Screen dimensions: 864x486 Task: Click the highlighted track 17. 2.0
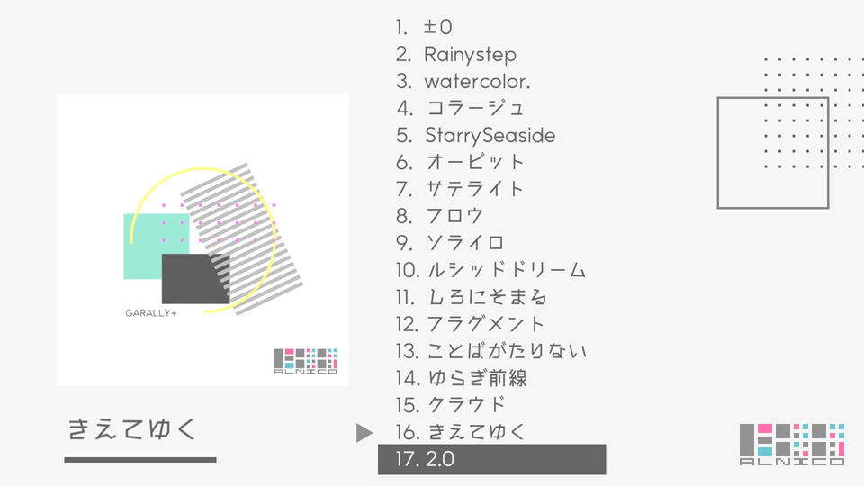coord(492,459)
